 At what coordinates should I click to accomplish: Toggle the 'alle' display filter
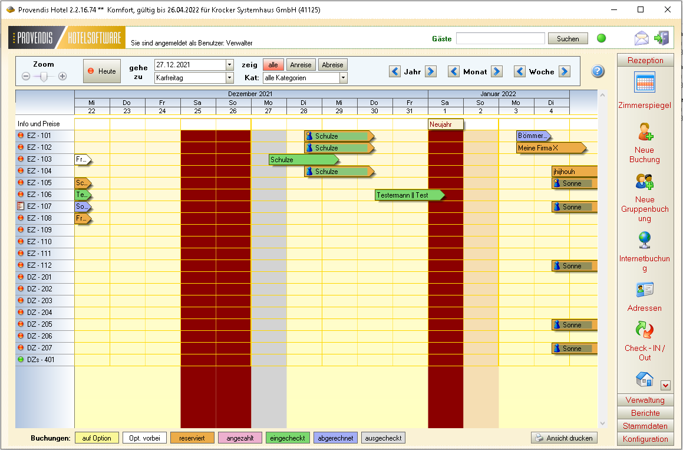tap(273, 65)
